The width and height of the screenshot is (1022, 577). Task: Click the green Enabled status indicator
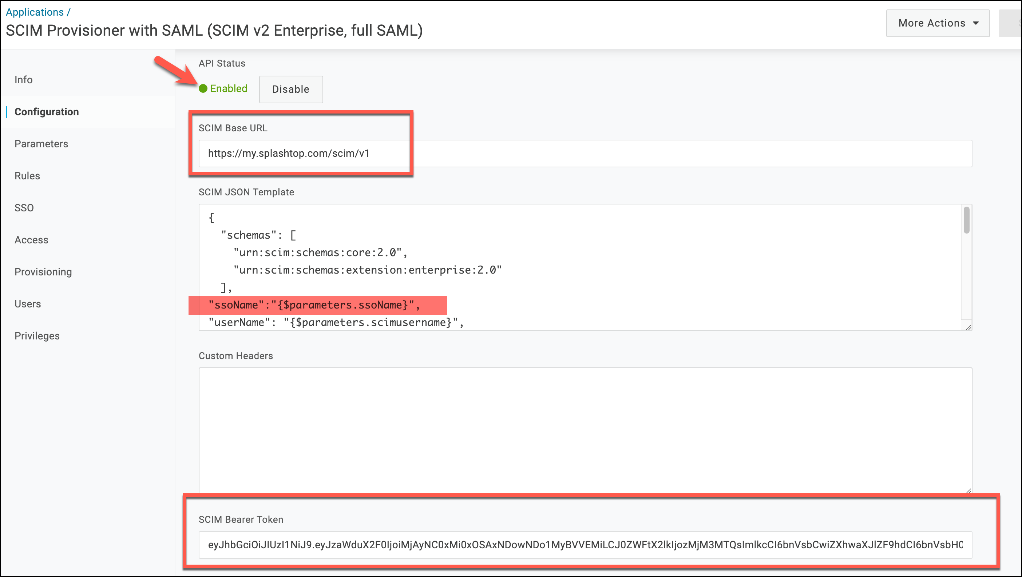223,88
